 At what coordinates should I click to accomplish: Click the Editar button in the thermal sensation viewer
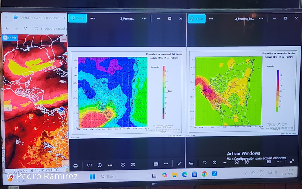click(197, 19)
